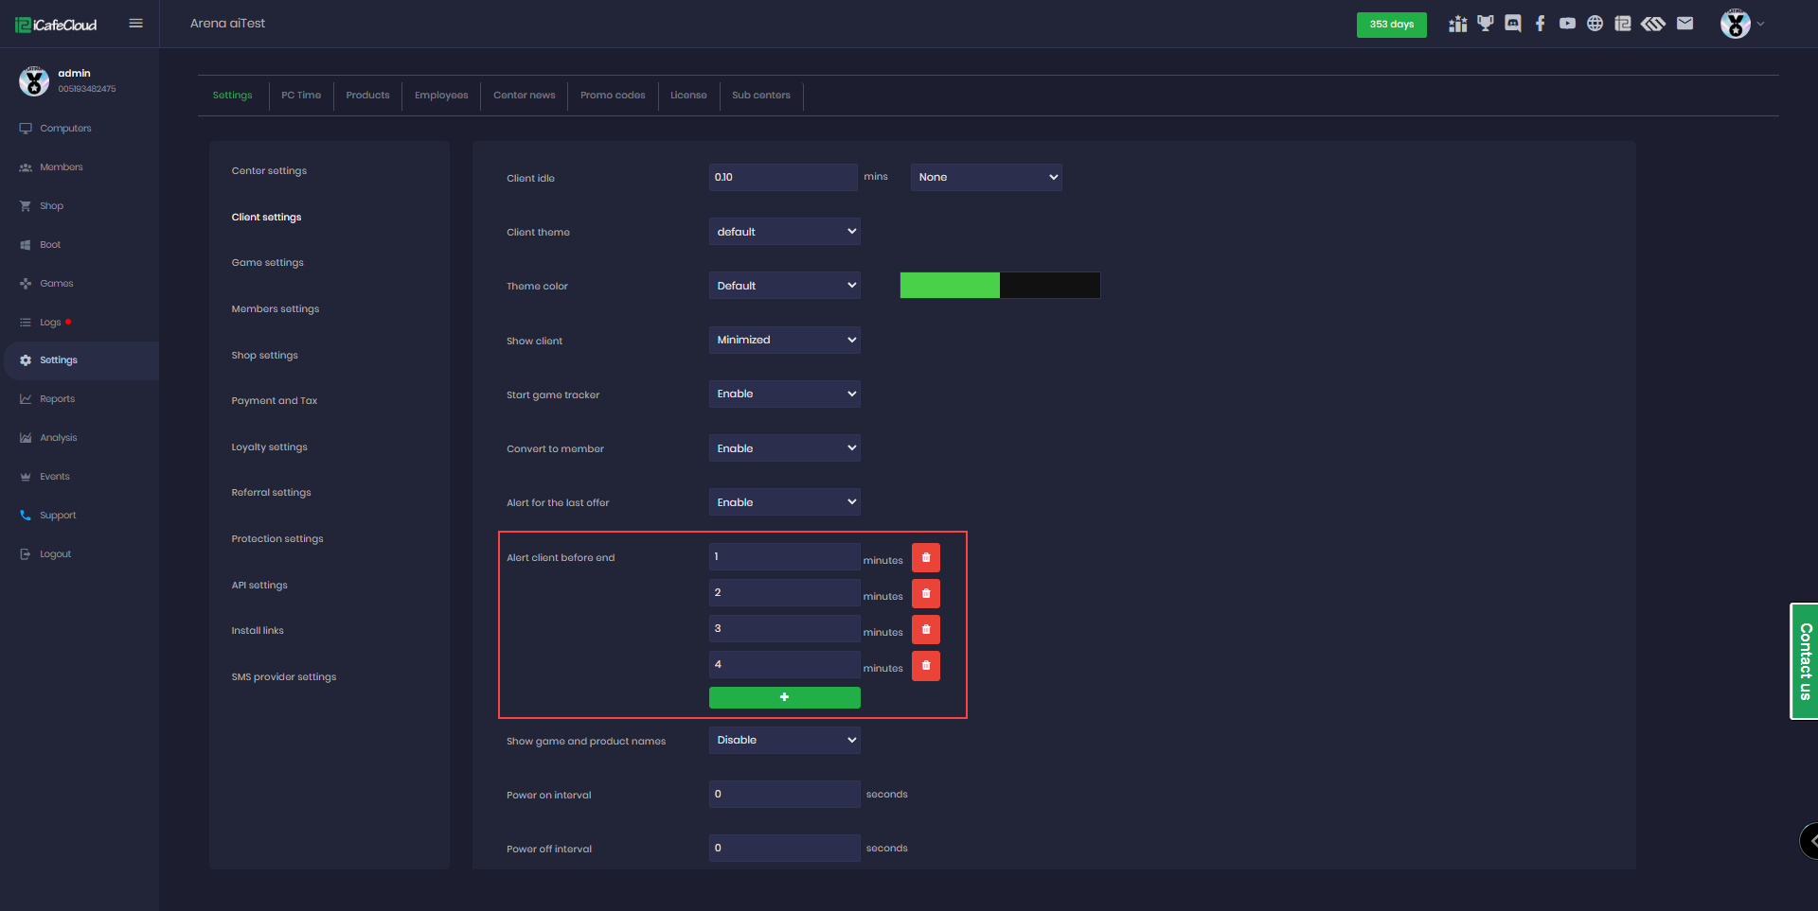The height and width of the screenshot is (911, 1818).
Task: Open Game settings in the list
Action: 268,263
